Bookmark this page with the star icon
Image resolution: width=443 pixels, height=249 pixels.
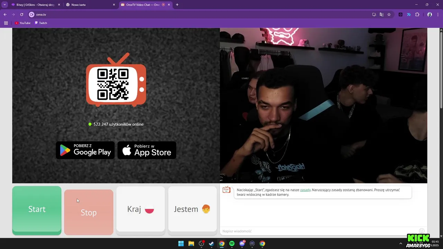pos(389,15)
